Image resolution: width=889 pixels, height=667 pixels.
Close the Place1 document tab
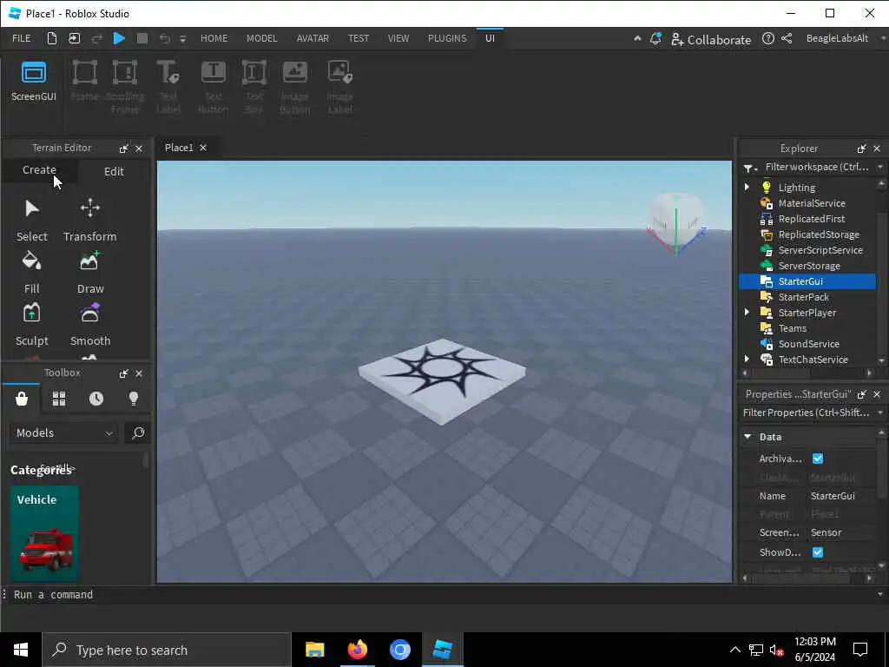203,148
